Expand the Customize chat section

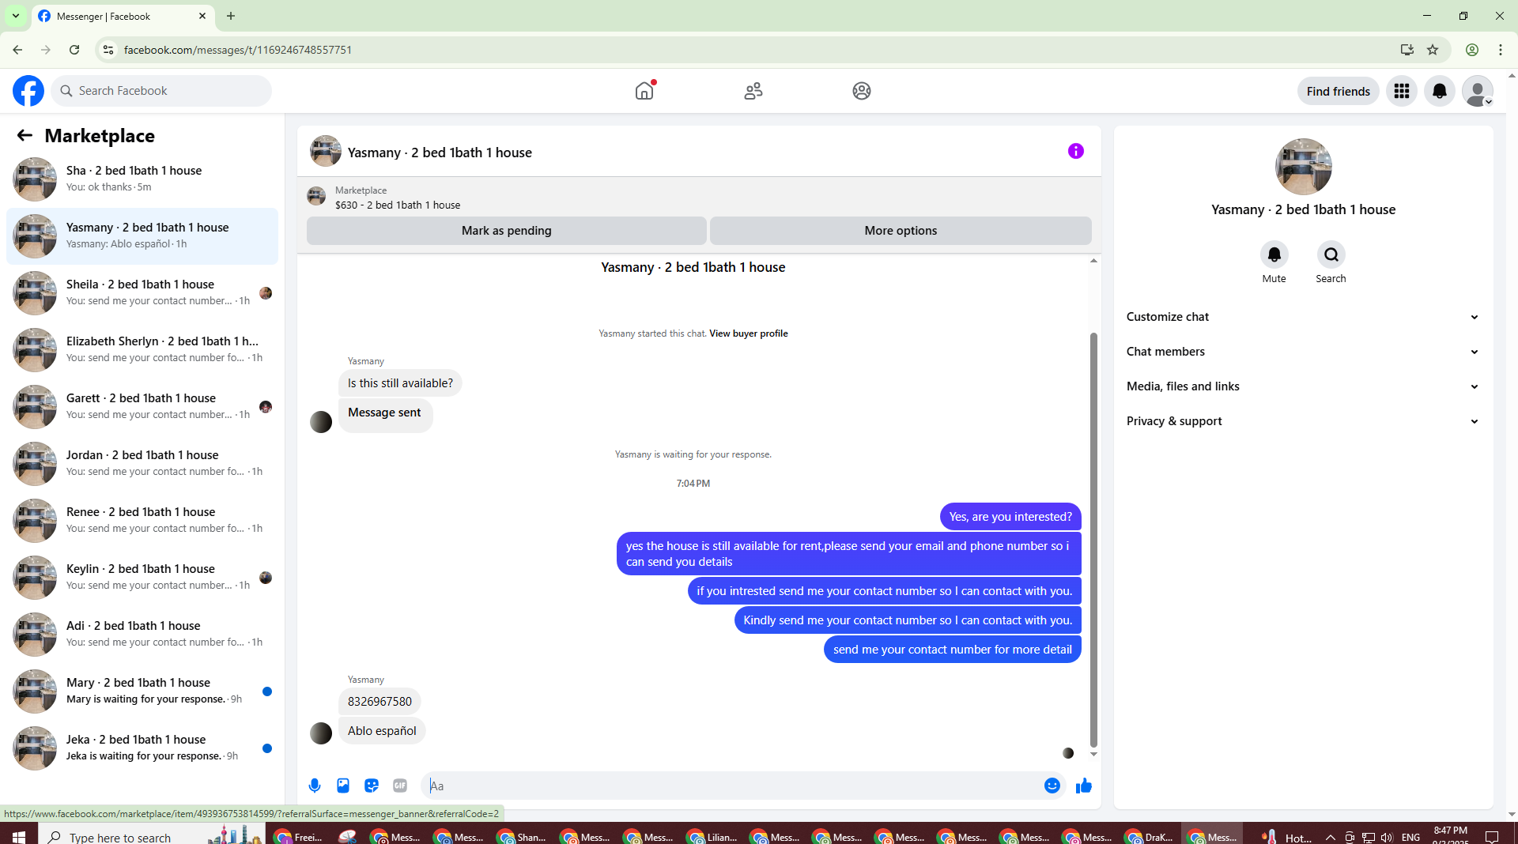pyautogui.click(x=1303, y=317)
